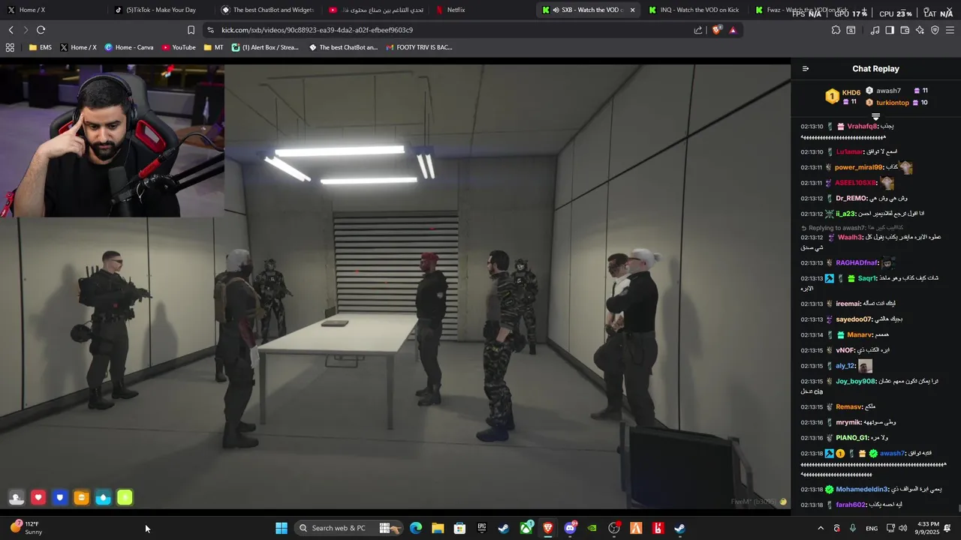Open the volume speaker icon in tray
The width and height of the screenshot is (961, 540).
pyautogui.click(x=903, y=528)
